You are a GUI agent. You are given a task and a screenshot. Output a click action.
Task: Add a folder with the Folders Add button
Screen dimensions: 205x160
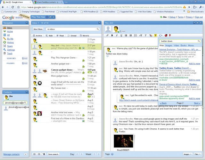tap(25, 63)
